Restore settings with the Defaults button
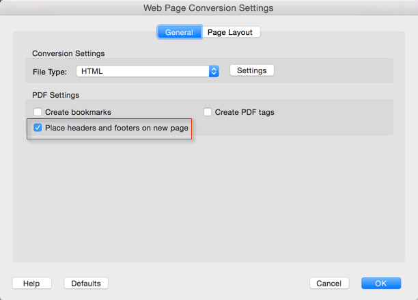 coord(86,284)
